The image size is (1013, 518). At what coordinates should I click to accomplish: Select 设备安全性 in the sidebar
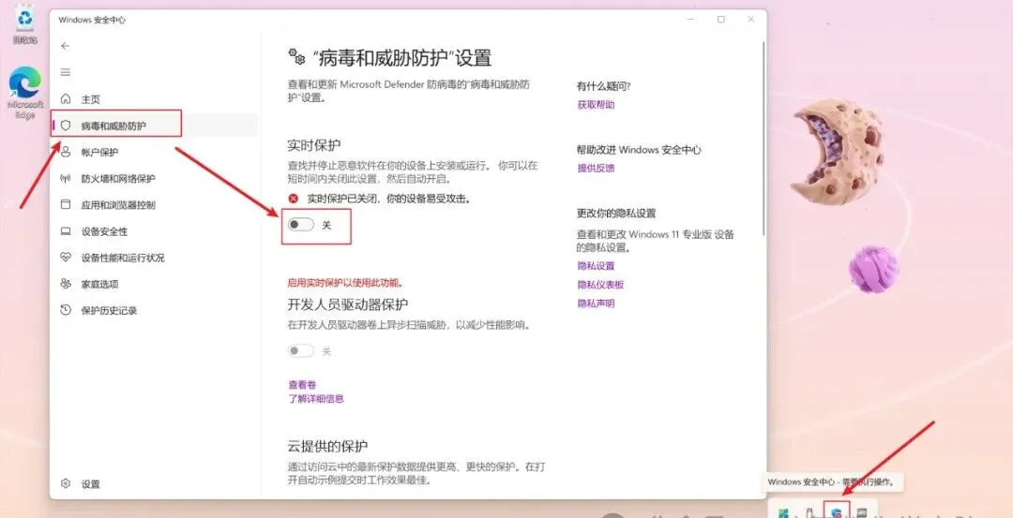pyautogui.click(x=105, y=231)
